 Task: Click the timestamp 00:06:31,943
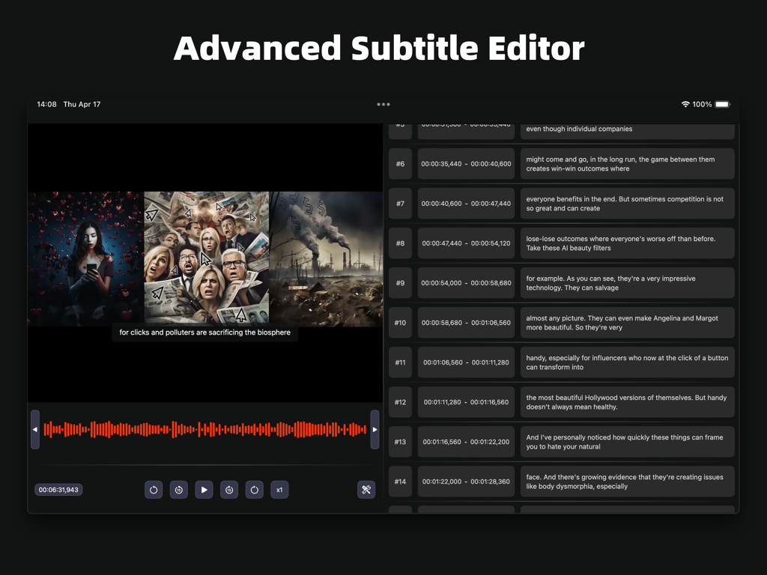point(58,489)
